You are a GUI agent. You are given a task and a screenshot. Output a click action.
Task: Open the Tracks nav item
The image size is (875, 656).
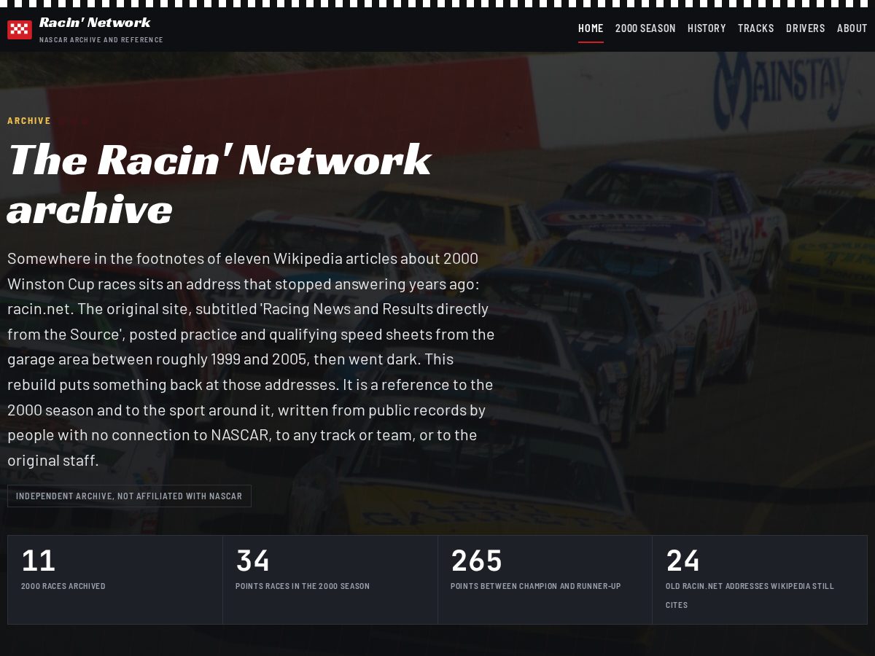pyautogui.click(x=756, y=28)
